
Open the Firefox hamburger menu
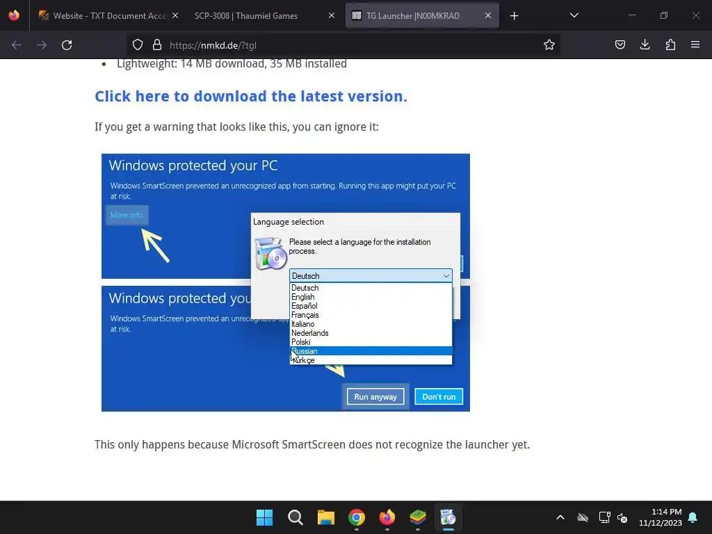[x=695, y=44]
